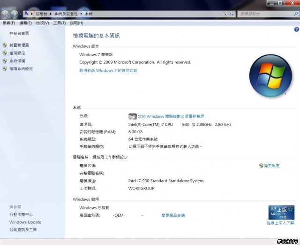Click the refresh button beside address bar

click(x=232, y=14)
